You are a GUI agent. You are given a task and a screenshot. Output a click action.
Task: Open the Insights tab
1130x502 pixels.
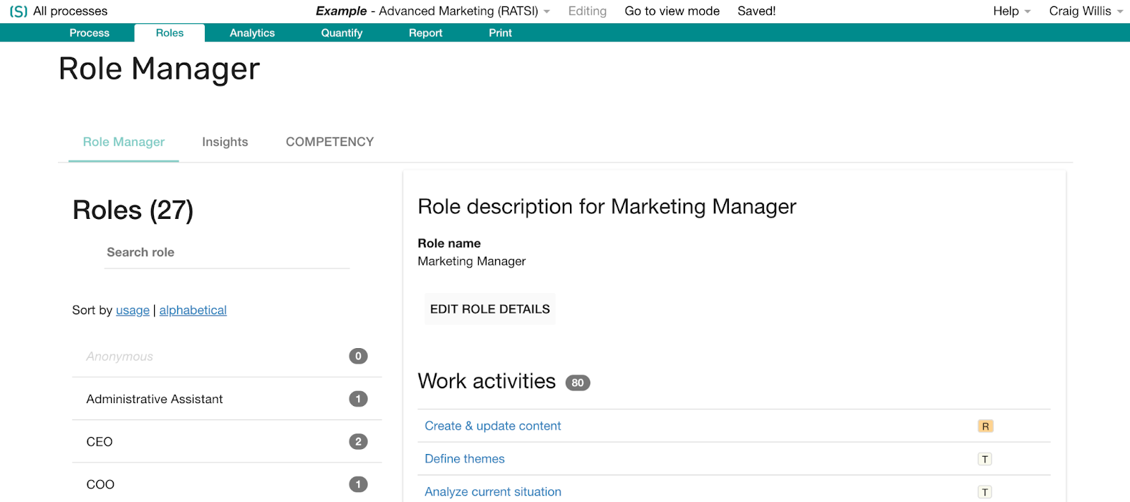(x=225, y=142)
